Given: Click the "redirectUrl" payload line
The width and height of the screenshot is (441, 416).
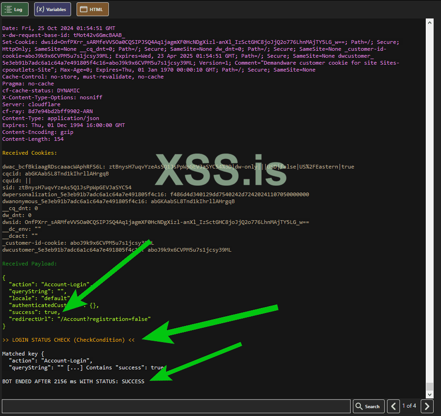Looking at the screenshot, I should pyautogui.click(x=80, y=319).
